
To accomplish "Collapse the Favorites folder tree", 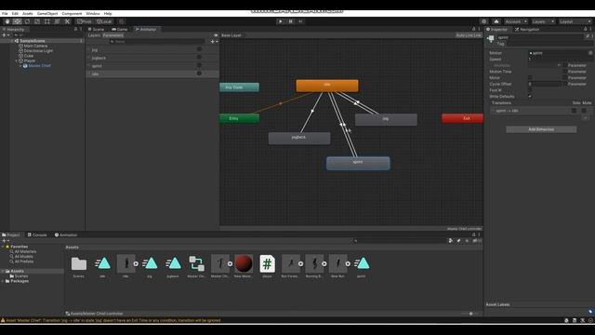I will pos(3,247).
